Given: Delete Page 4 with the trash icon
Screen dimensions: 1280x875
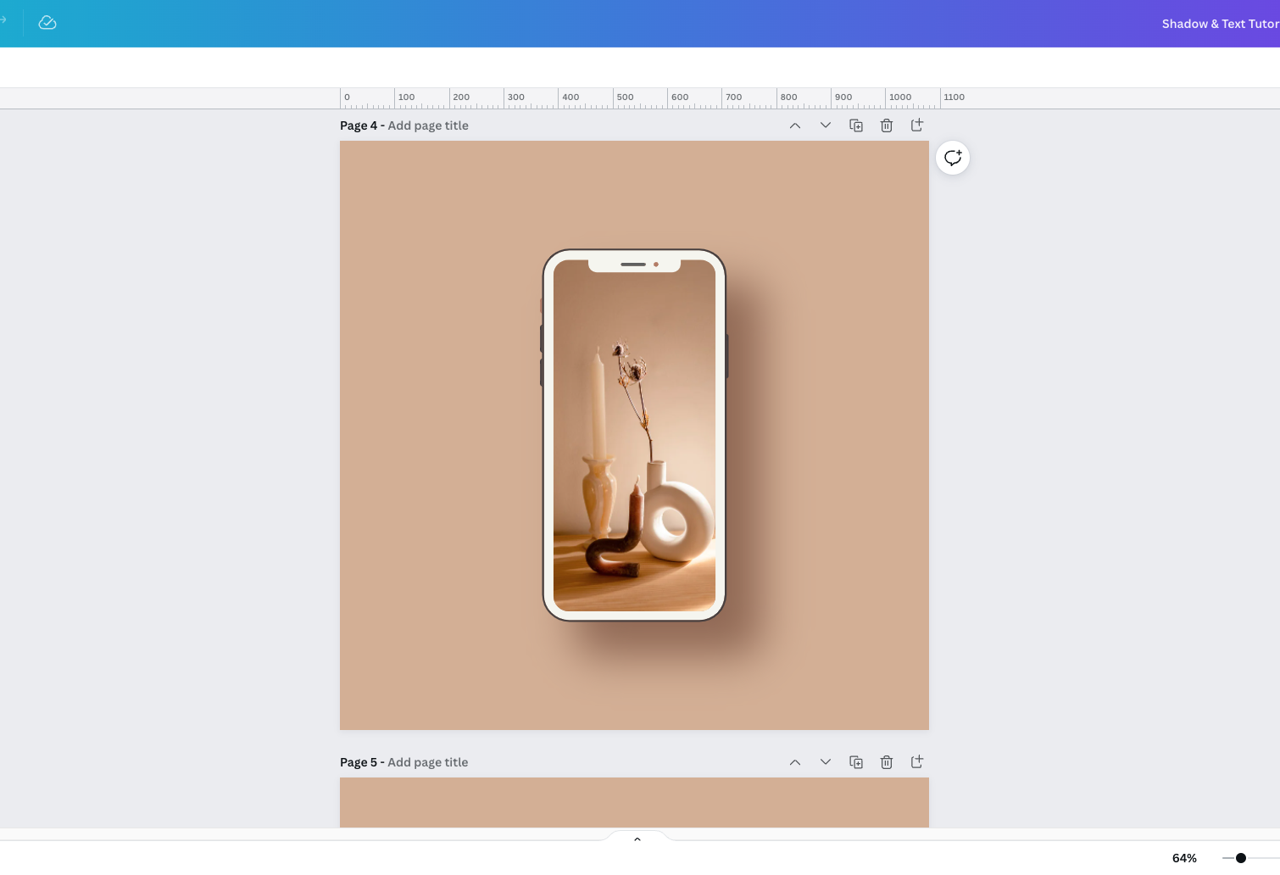Looking at the screenshot, I should point(887,125).
